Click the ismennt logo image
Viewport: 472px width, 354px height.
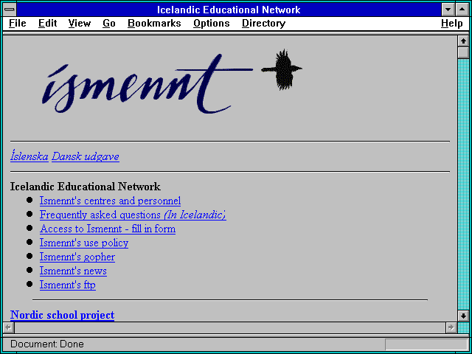coord(147,83)
